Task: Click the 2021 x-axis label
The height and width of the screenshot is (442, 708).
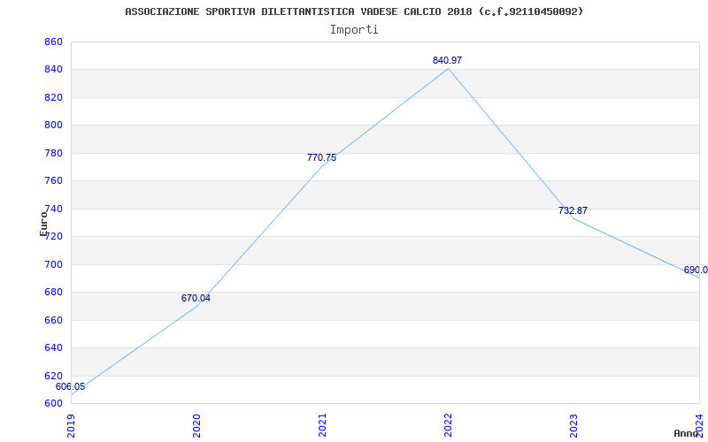Action: point(322,425)
